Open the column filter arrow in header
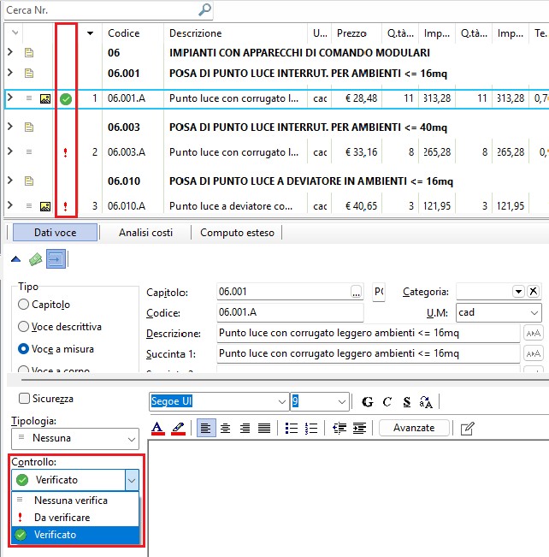Image resolution: width=549 pixels, height=557 pixels. coord(90,33)
